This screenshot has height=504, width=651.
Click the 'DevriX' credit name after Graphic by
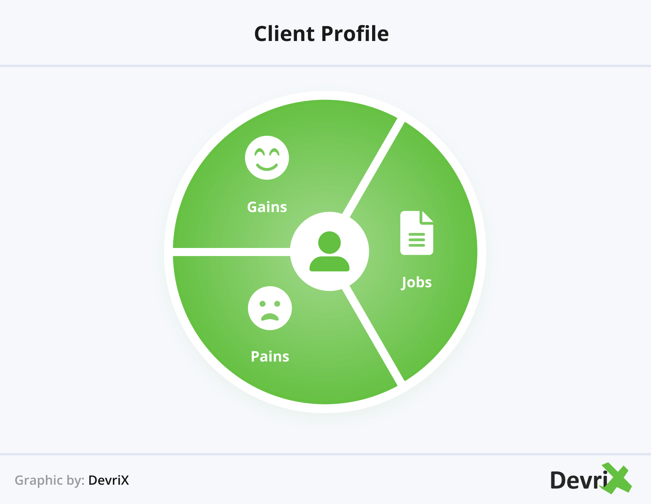(x=108, y=480)
